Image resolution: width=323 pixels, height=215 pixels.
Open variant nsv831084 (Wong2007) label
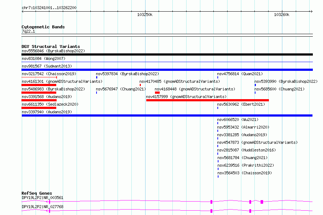click(44, 58)
